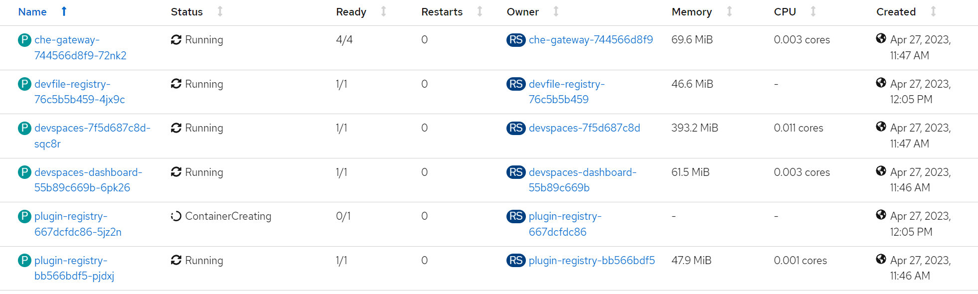This screenshot has height=294, width=978.
Task: Click the globe icon in the last row's Created cell
Action: pos(881,259)
